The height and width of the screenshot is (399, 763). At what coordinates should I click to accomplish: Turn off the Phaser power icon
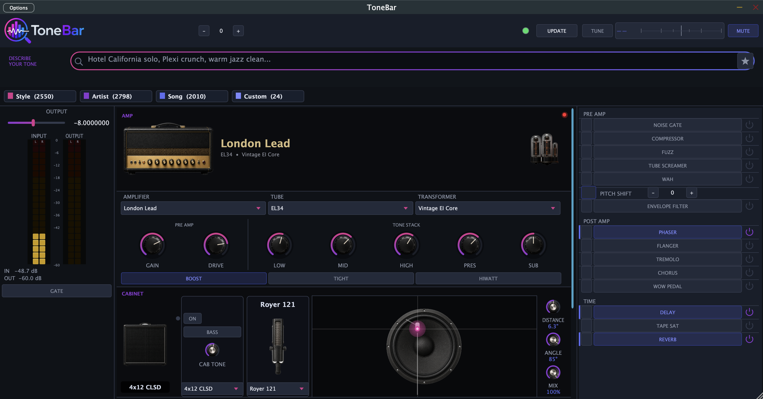[x=749, y=232]
